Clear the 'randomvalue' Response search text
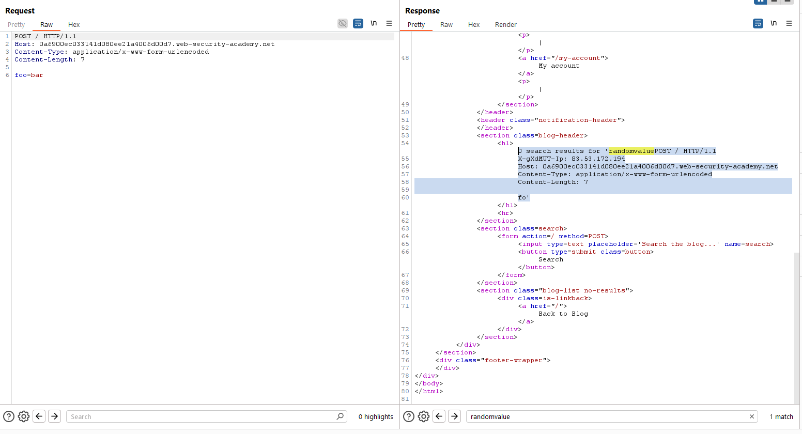Screen dimensions: 802x434 tap(752, 416)
